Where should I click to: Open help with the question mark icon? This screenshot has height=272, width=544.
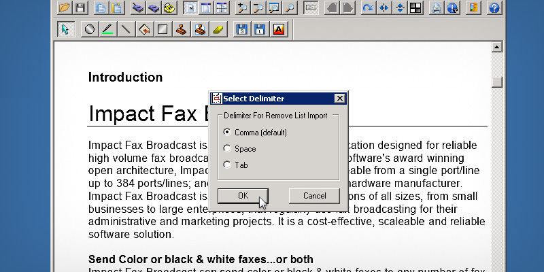[x=494, y=8]
